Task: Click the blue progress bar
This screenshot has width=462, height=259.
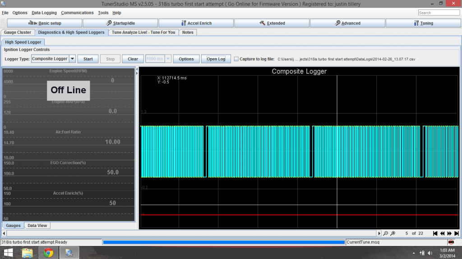Action: point(224,242)
